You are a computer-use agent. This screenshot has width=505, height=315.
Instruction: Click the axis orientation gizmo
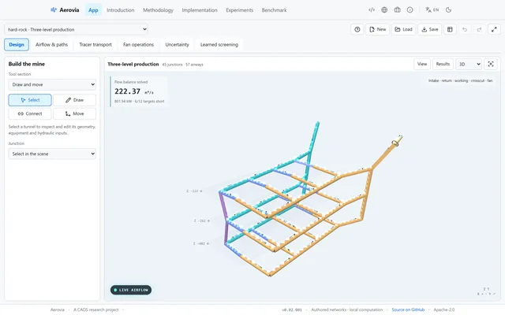(x=486, y=291)
